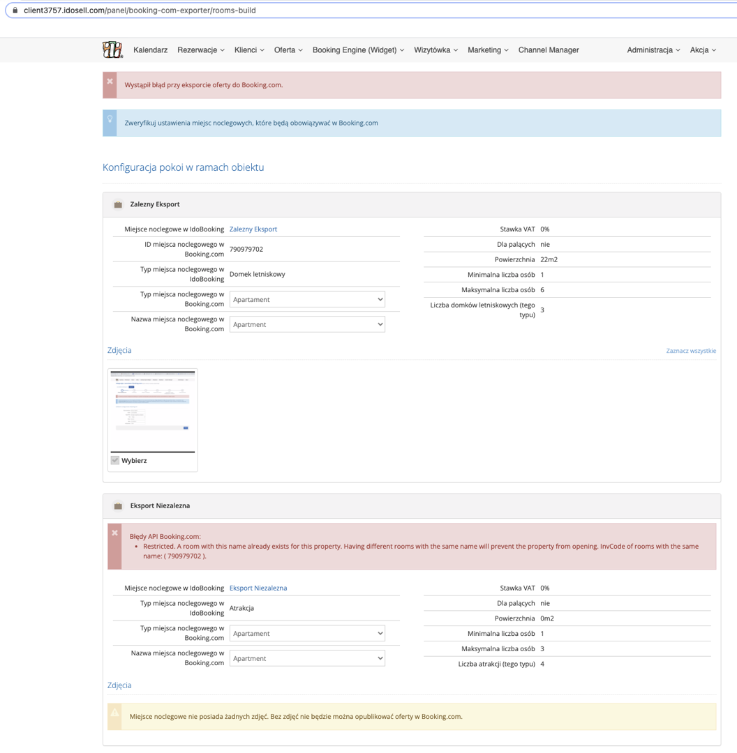Click the IdoBooking logo icon
Image resolution: width=737 pixels, height=753 pixels.
(x=112, y=50)
